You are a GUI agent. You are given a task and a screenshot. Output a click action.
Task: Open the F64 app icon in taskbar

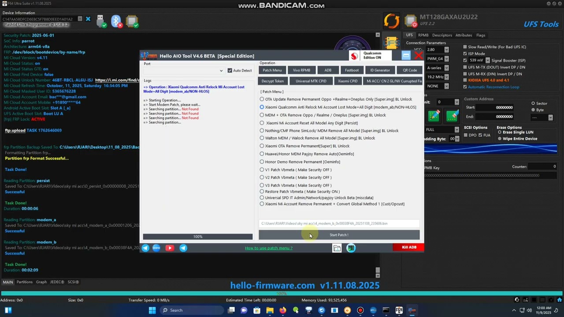(x=399, y=310)
